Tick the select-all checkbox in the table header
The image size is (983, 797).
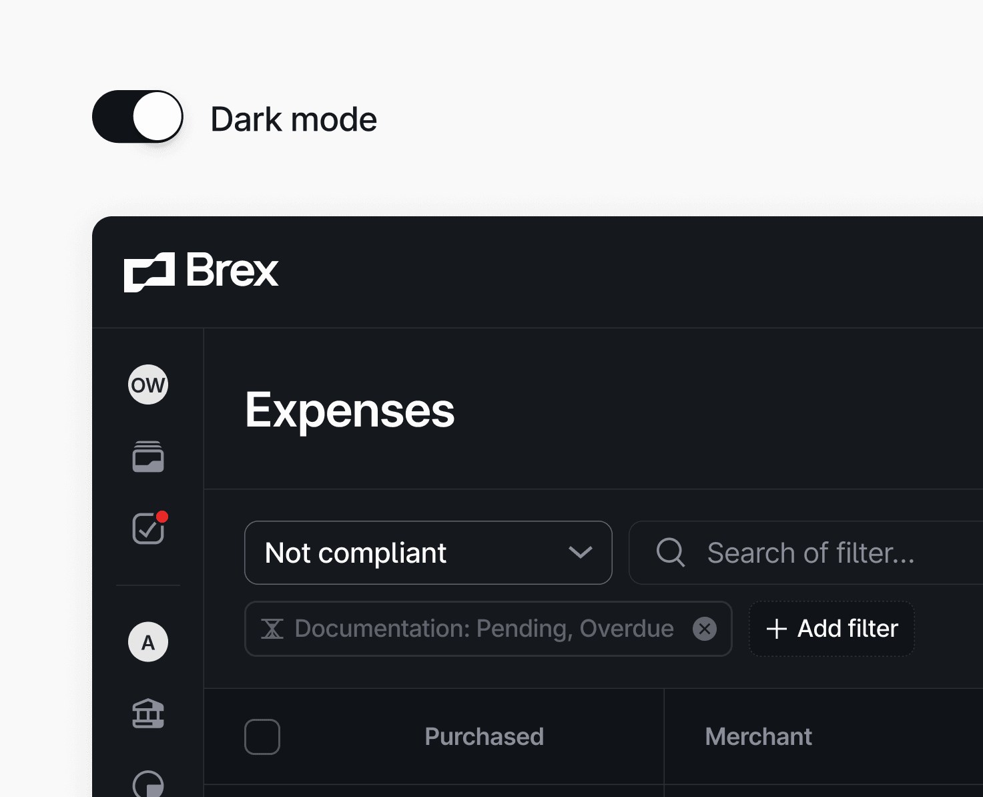click(262, 736)
